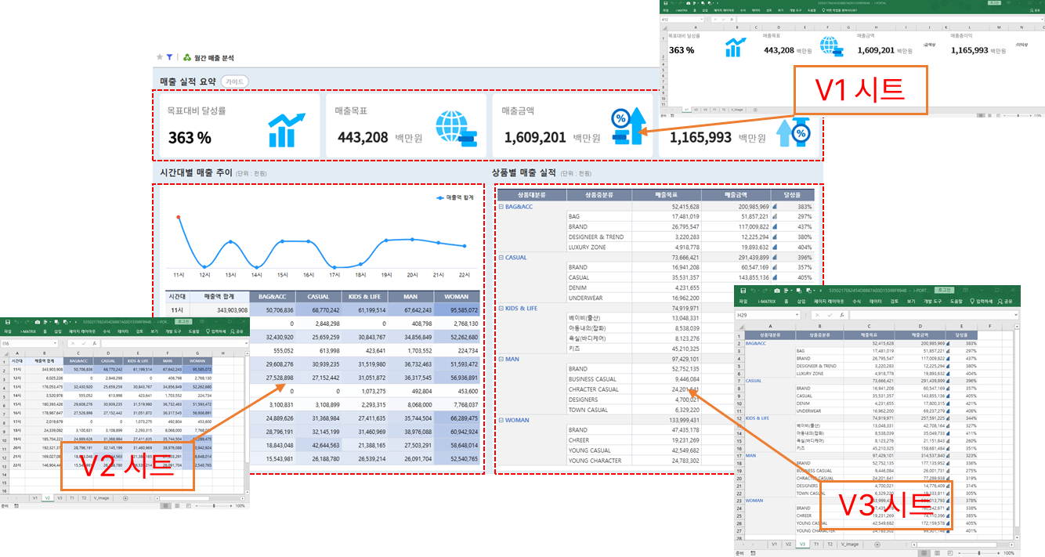Open the i-MATRIX ribbon tab in V2 window
This screenshot has height=557, width=1045.
click(x=27, y=331)
